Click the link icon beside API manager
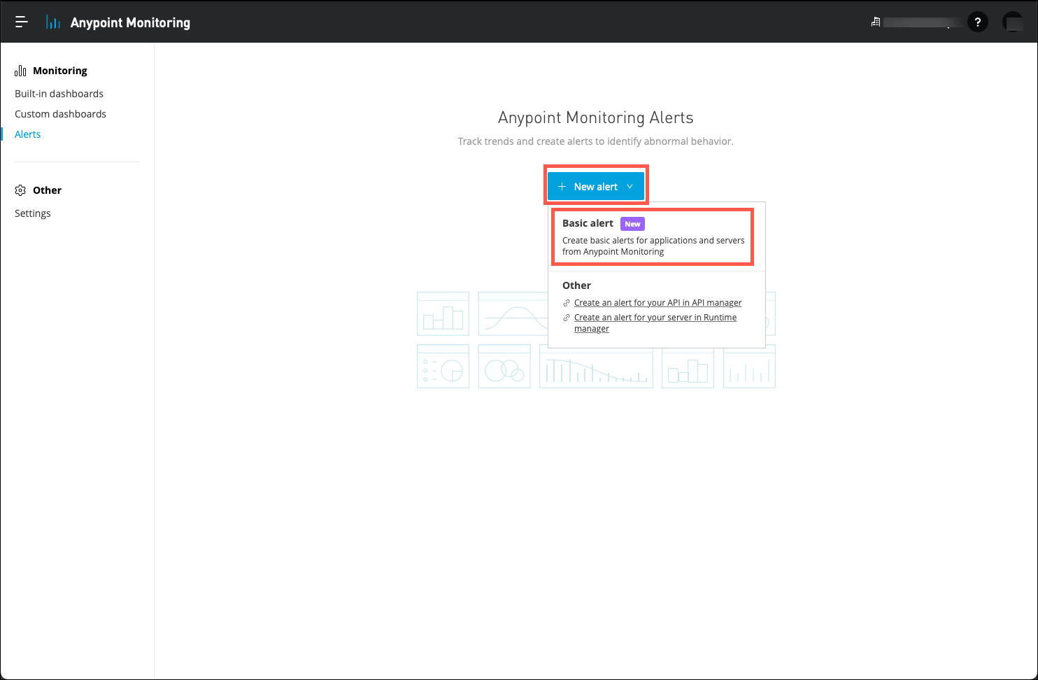 point(567,303)
